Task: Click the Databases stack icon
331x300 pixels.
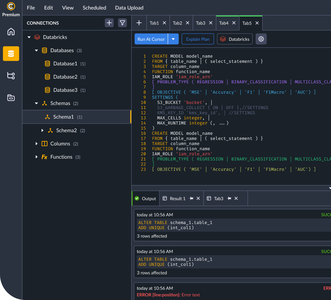Action: (45, 50)
